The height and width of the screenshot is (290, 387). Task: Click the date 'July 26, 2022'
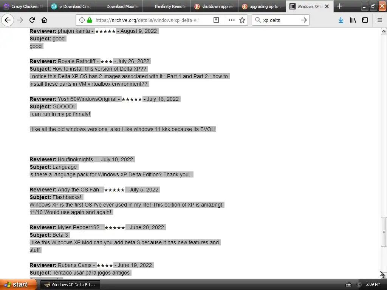click(133, 61)
